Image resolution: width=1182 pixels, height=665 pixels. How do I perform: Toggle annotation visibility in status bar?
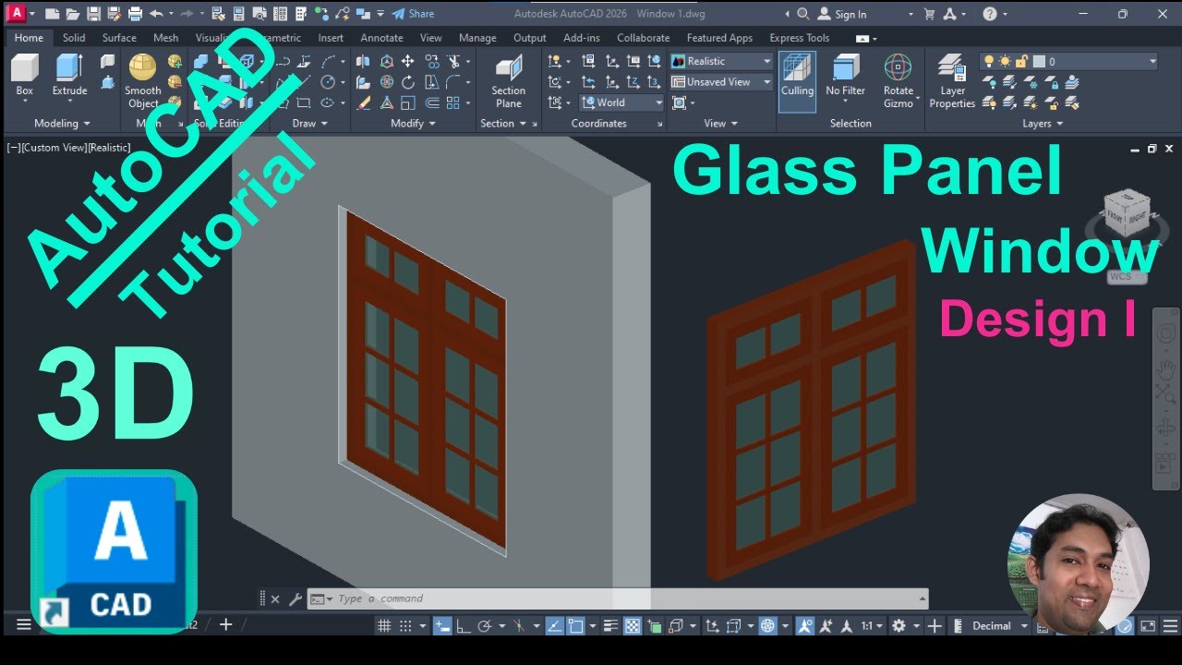[x=803, y=626]
